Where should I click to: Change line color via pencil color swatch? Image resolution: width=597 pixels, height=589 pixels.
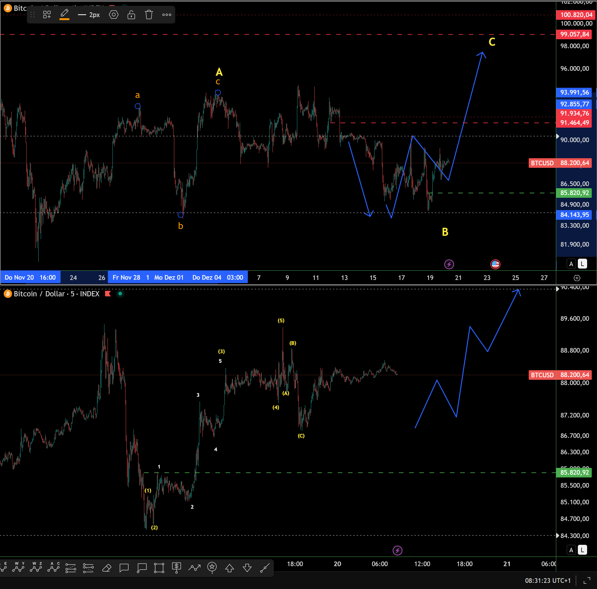coord(64,15)
